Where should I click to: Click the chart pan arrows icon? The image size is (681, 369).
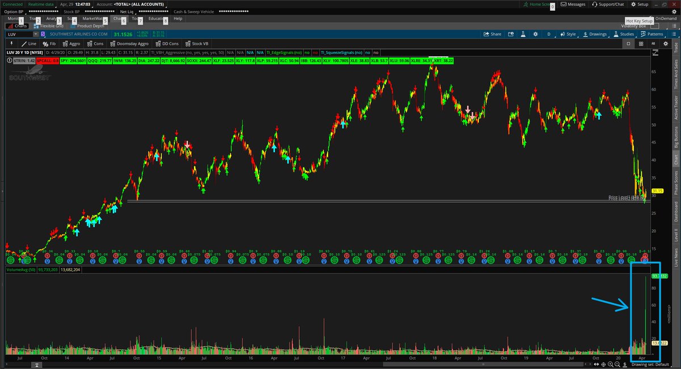pos(596,364)
